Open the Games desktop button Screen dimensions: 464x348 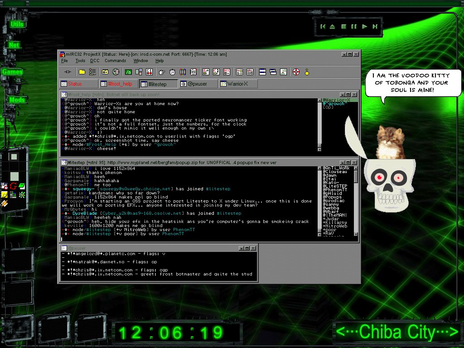[12, 72]
